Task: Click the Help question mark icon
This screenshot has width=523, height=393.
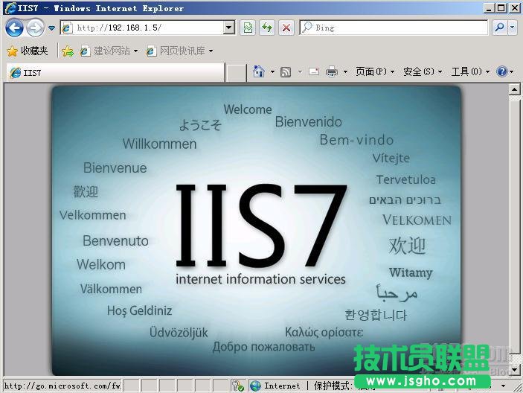Action: pyautogui.click(x=501, y=71)
